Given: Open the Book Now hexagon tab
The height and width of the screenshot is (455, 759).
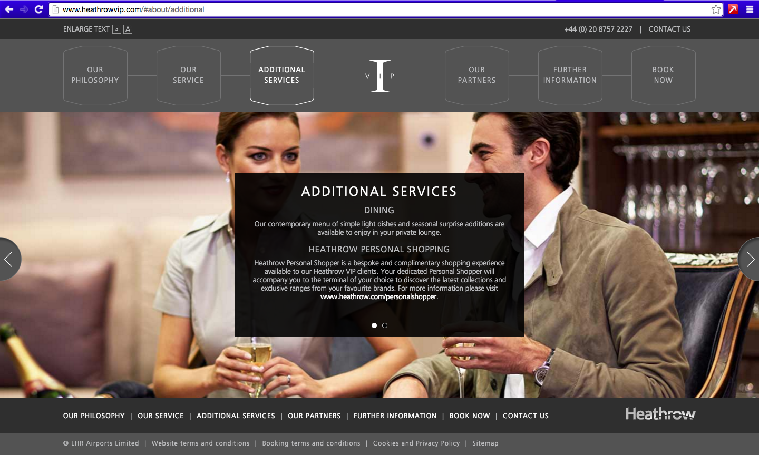Looking at the screenshot, I should 664,75.
